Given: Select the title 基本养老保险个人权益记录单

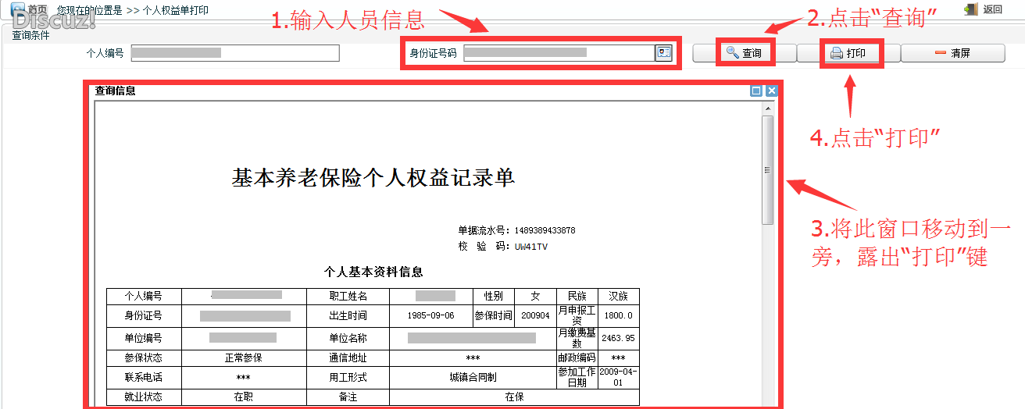Looking at the screenshot, I should (373, 177).
